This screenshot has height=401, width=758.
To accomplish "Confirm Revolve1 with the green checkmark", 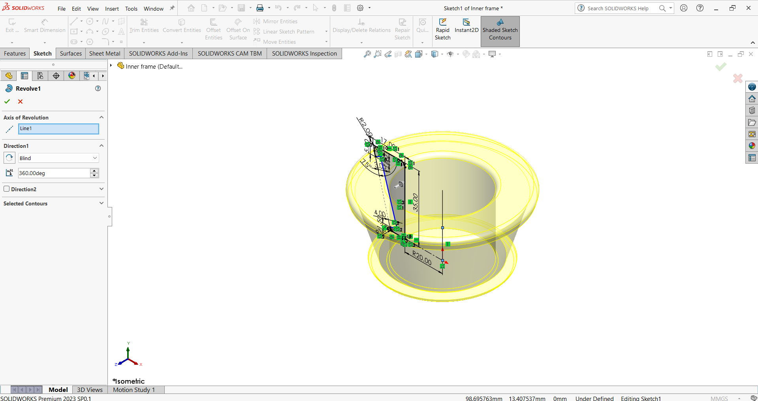I will click(x=7, y=102).
